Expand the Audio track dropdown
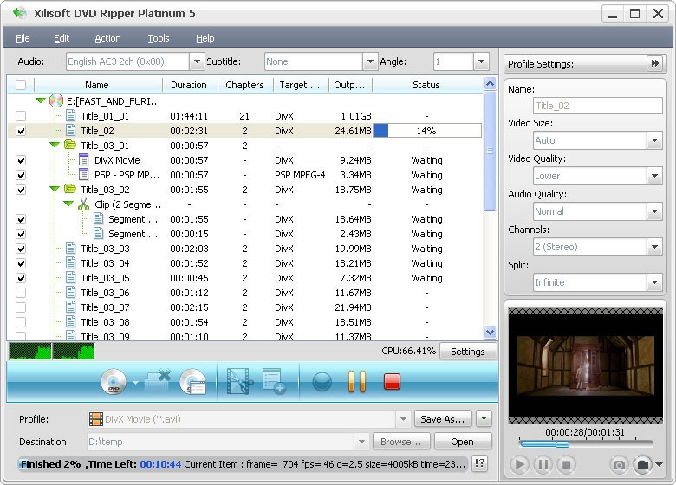Viewport: 676px width, 485px height. pos(197,61)
